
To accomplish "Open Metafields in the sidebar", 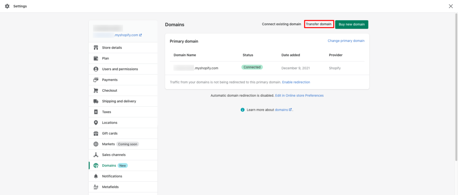I will tap(110, 187).
